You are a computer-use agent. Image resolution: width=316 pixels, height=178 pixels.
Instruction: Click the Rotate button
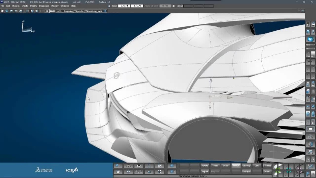[x=205, y=165]
